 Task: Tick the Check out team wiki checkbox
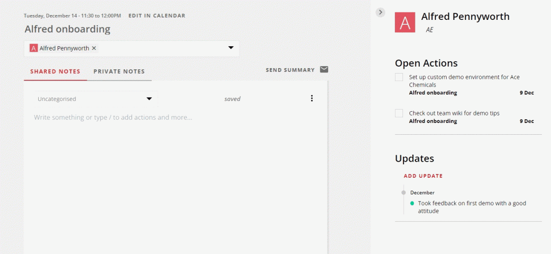point(399,113)
